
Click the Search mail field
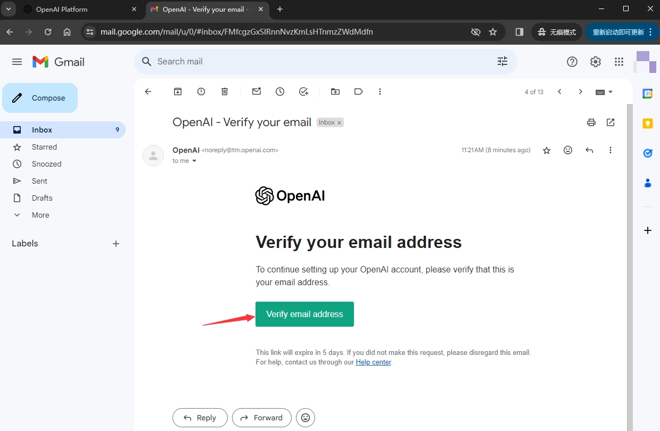click(319, 61)
